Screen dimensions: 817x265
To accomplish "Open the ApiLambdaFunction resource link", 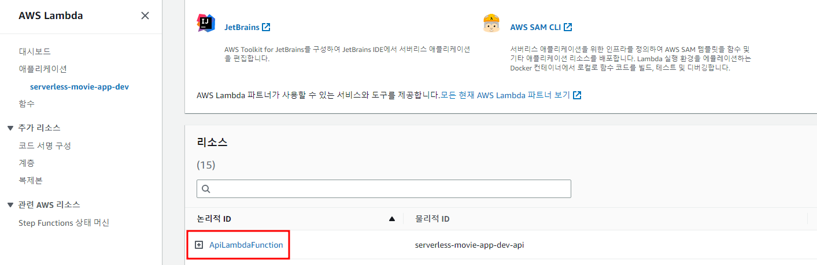I will pyautogui.click(x=246, y=245).
